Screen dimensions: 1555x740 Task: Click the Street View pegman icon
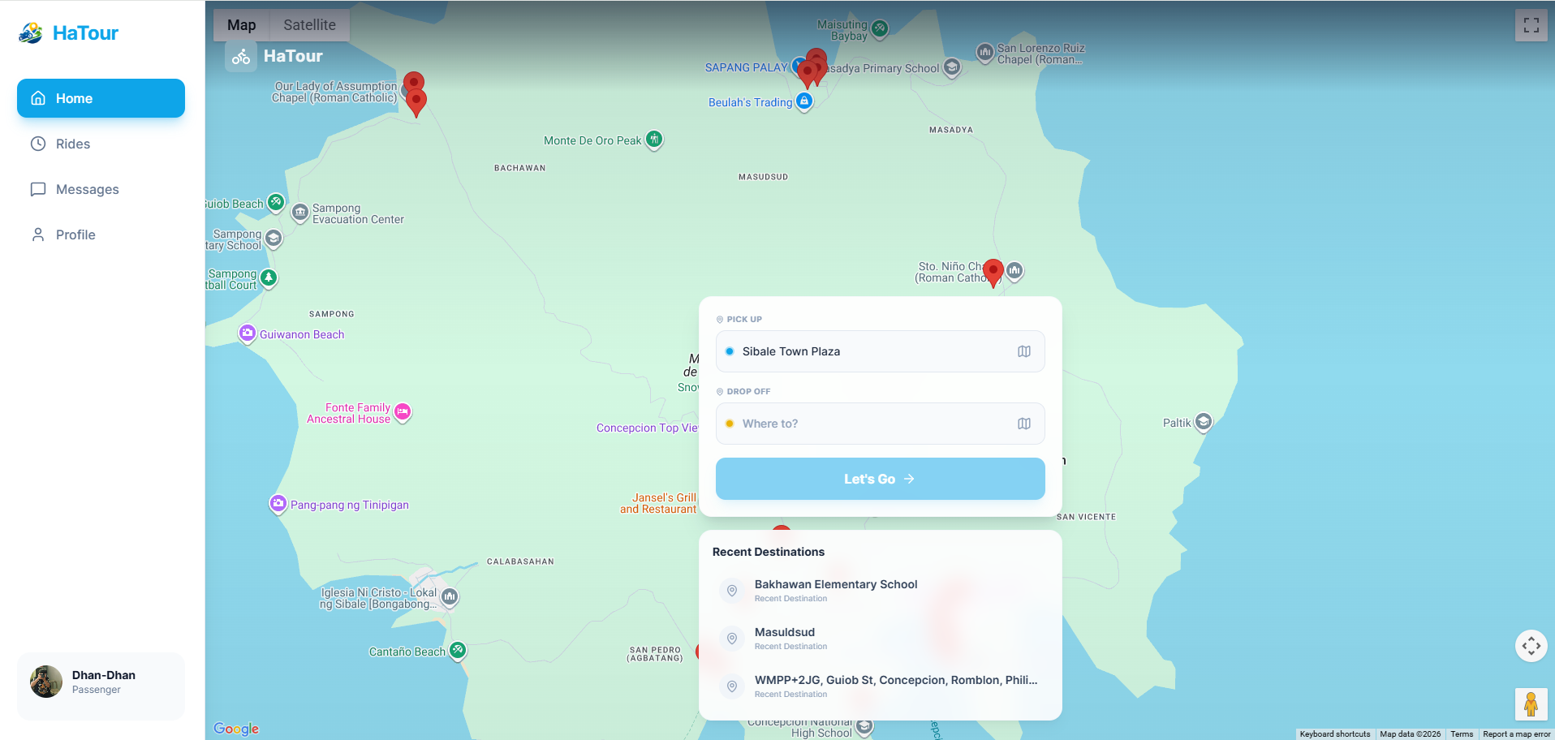coord(1531,704)
